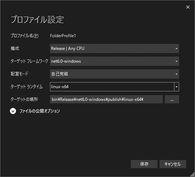Browse target location with the ... button
This screenshot has width=195, height=177.
172,99
